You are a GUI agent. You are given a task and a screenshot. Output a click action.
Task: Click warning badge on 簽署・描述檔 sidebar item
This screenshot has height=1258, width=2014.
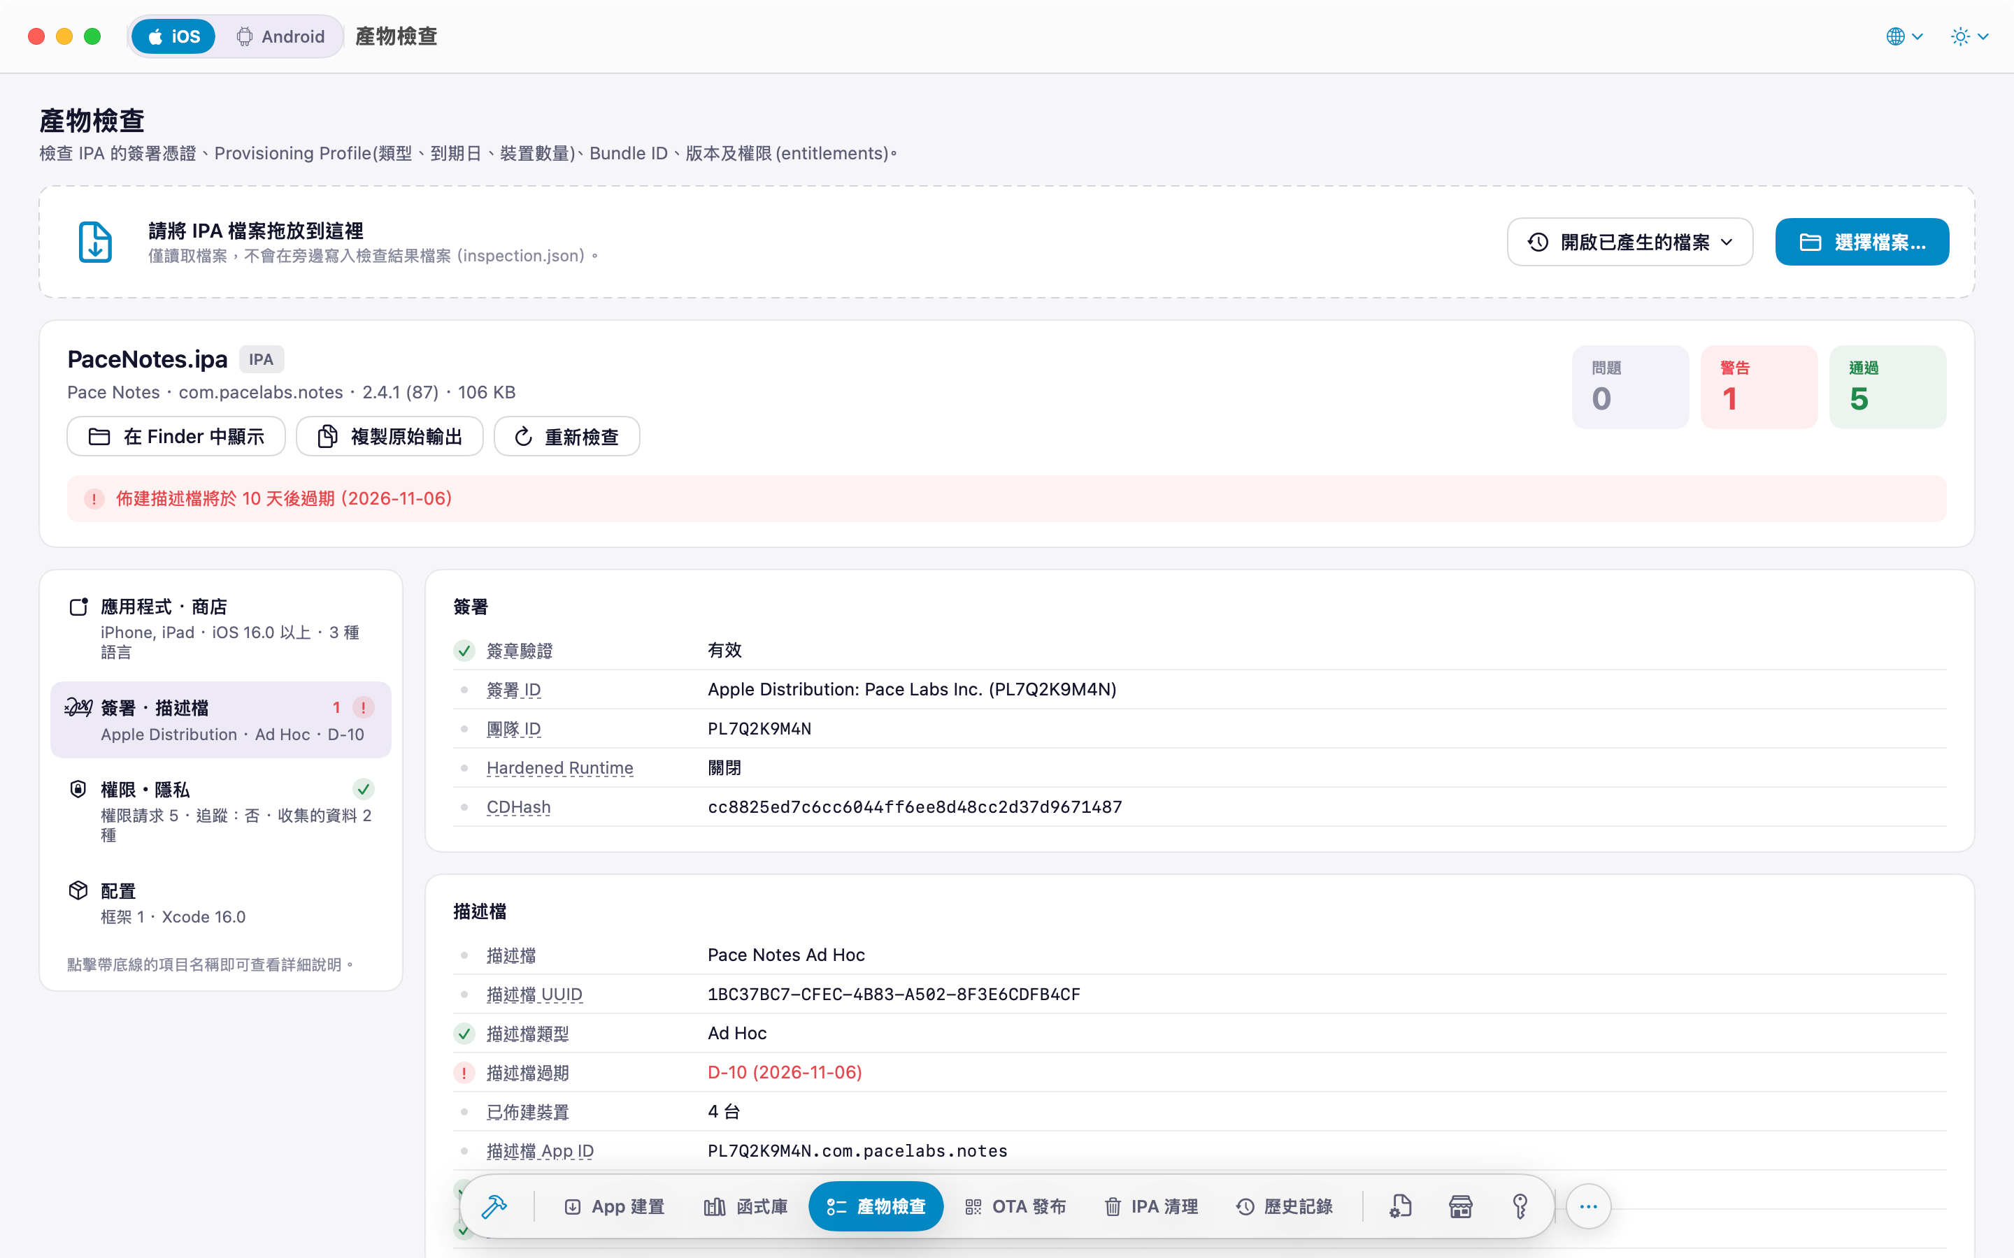(x=363, y=707)
